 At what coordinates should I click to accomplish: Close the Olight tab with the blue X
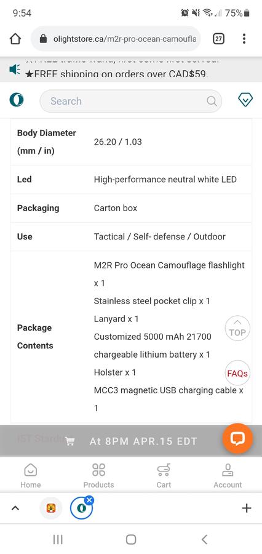[89, 500]
